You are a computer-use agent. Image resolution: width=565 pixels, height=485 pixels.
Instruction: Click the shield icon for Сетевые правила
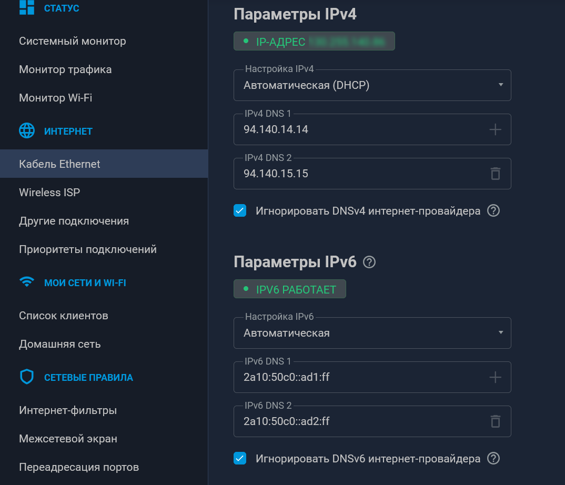(27, 377)
